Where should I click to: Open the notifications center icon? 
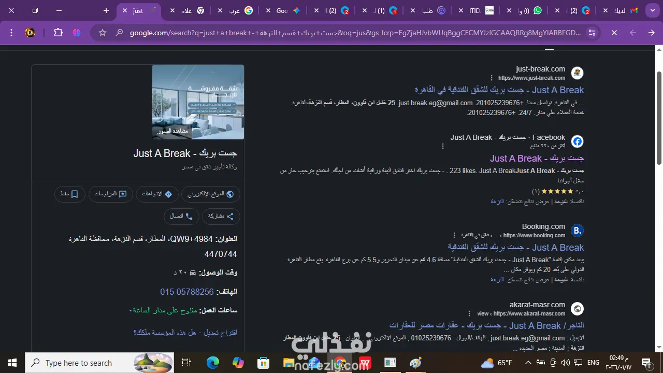pyautogui.click(x=646, y=363)
